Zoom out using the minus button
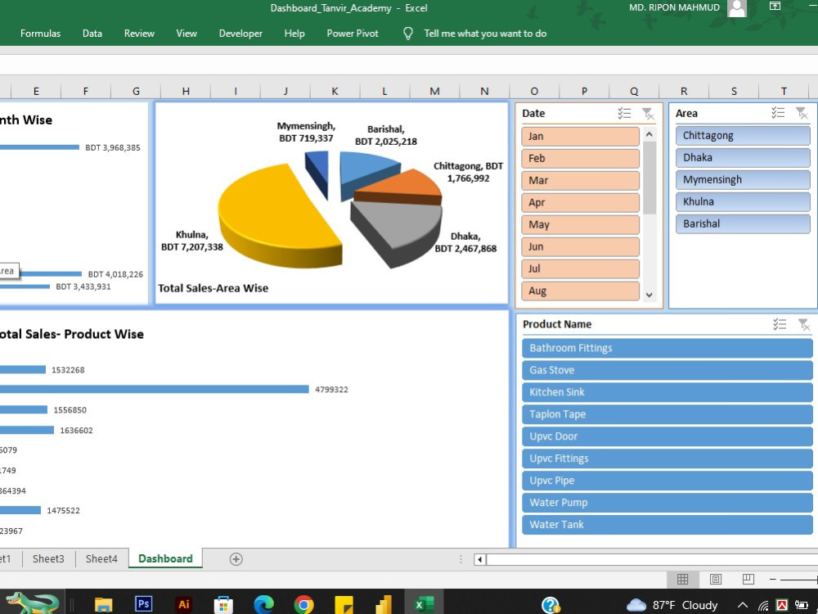Screen dimensions: 818x614 click(x=773, y=579)
